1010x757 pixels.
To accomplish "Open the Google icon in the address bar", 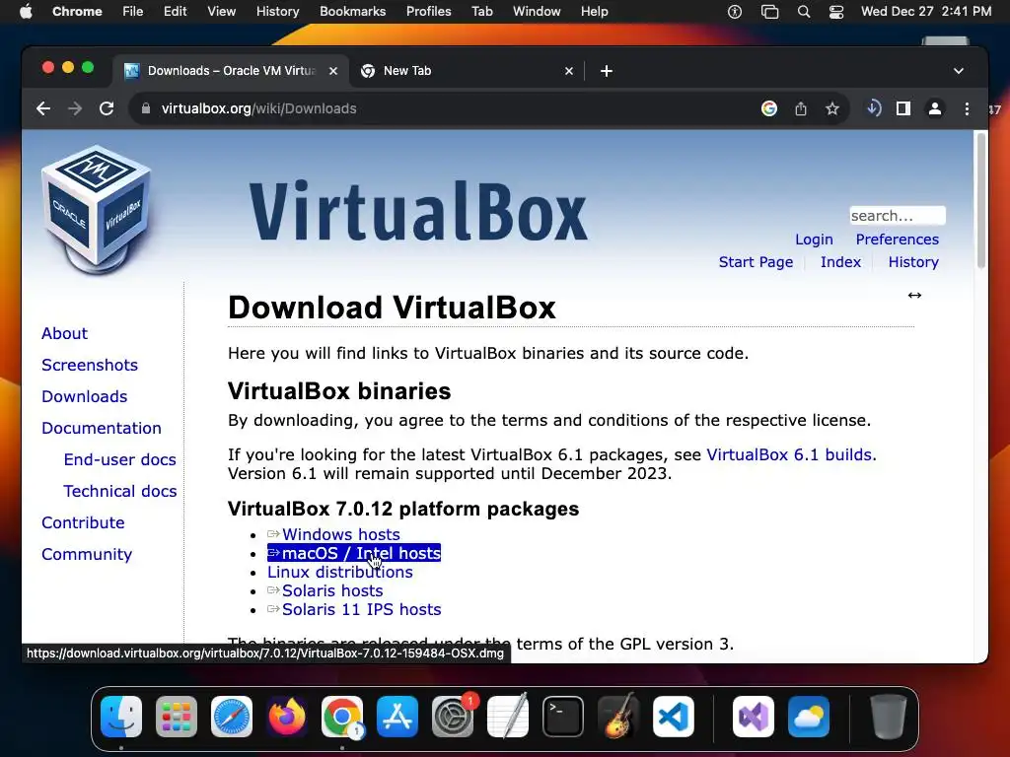I will click(769, 108).
